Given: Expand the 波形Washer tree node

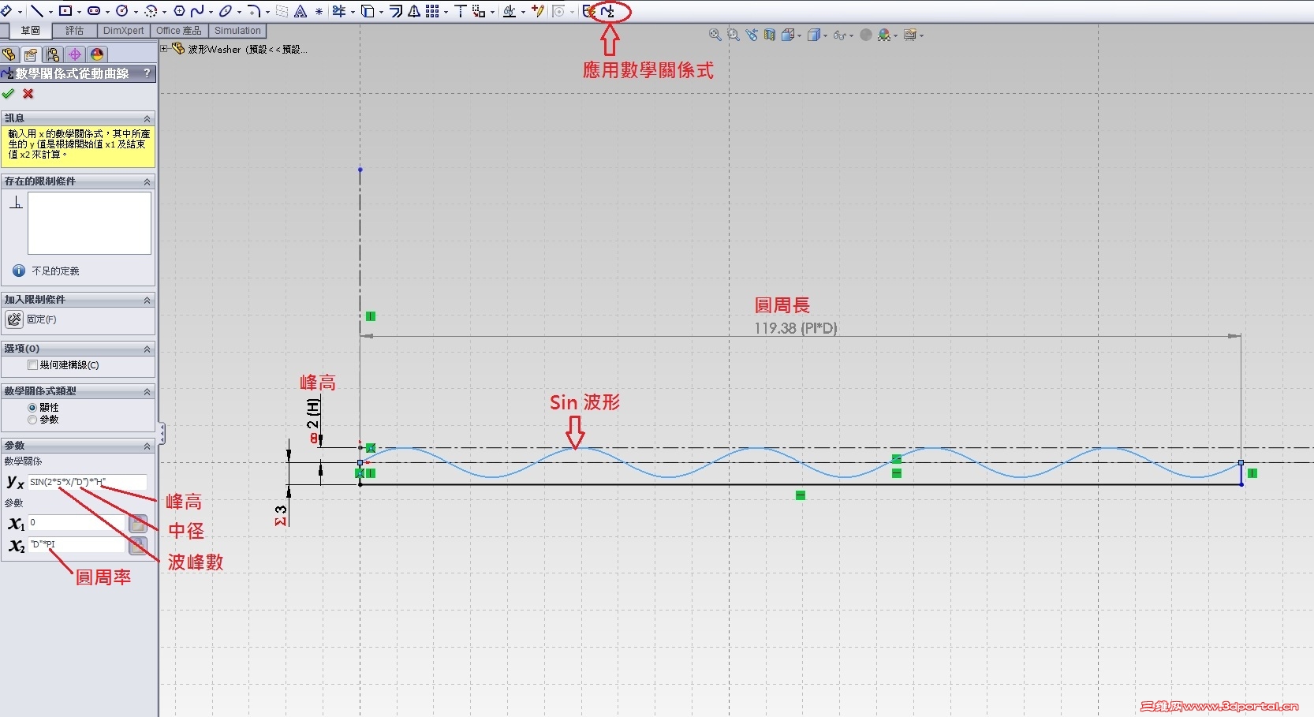Looking at the screenshot, I should (164, 48).
